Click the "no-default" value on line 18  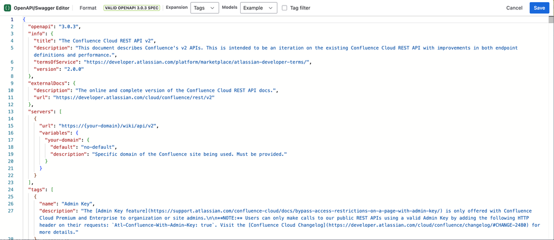point(97,147)
